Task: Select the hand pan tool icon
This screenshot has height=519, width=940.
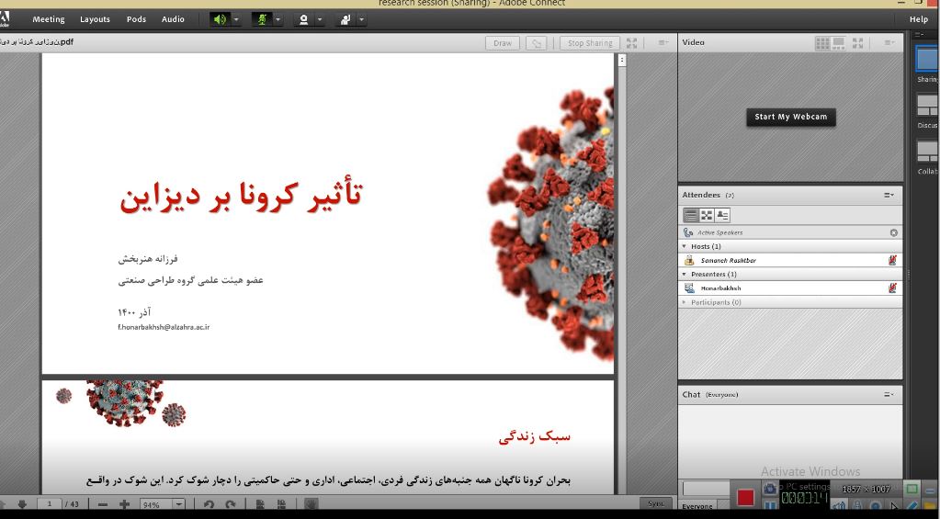Action: pos(311,504)
